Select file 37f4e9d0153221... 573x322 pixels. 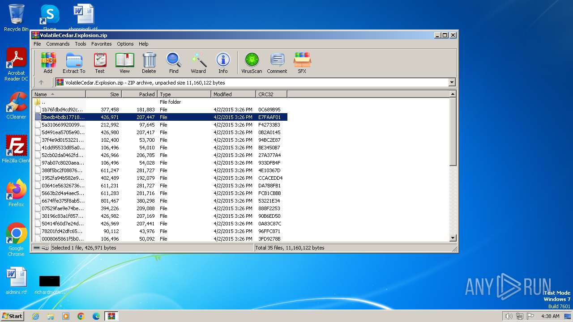160,140
